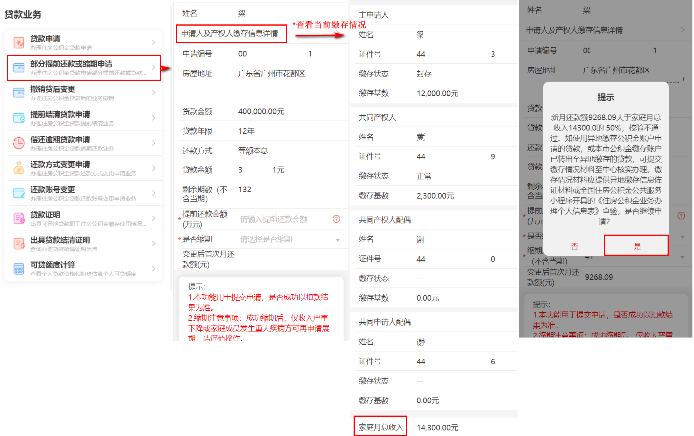Expand the 偿还逾期贷款申请 chevron
This screenshot has height=436, width=694.
pyautogui.click(x=154, y=143)
